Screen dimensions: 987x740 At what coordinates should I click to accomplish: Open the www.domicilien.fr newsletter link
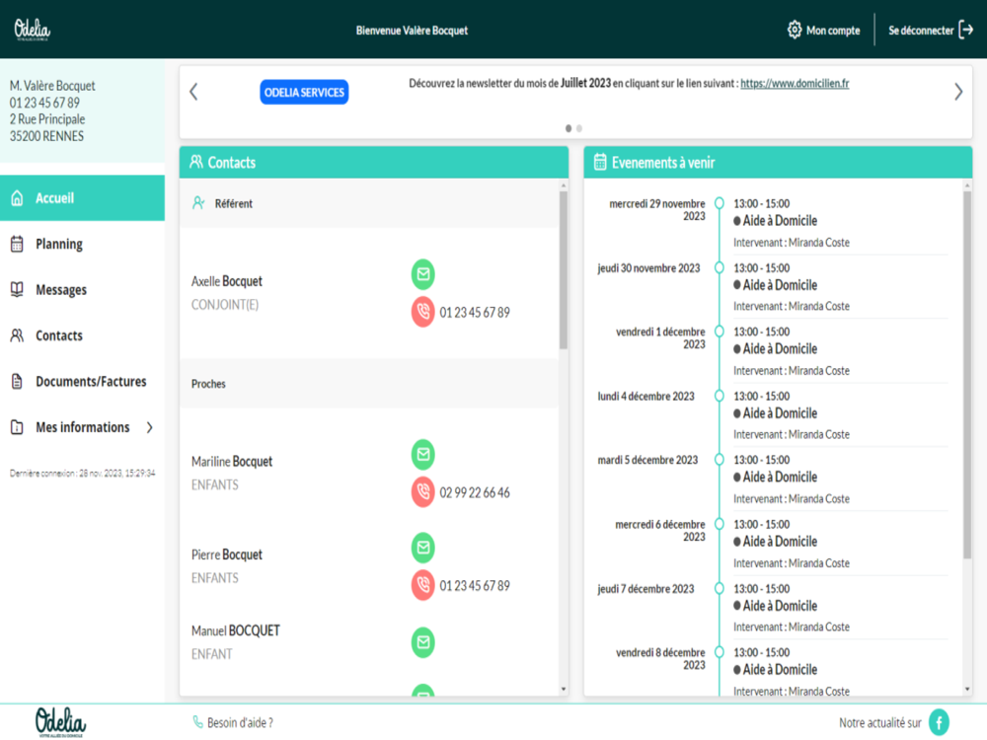coord(795,83)
